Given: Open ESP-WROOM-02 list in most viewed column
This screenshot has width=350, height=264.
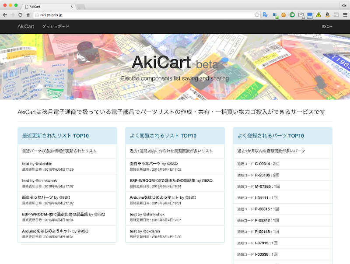Looking at the screenshot, I should 175,183.
